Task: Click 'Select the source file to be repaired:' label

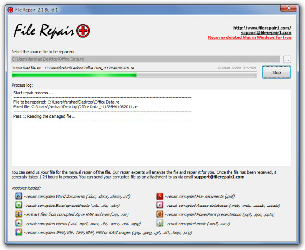Action: coord(43,52)
